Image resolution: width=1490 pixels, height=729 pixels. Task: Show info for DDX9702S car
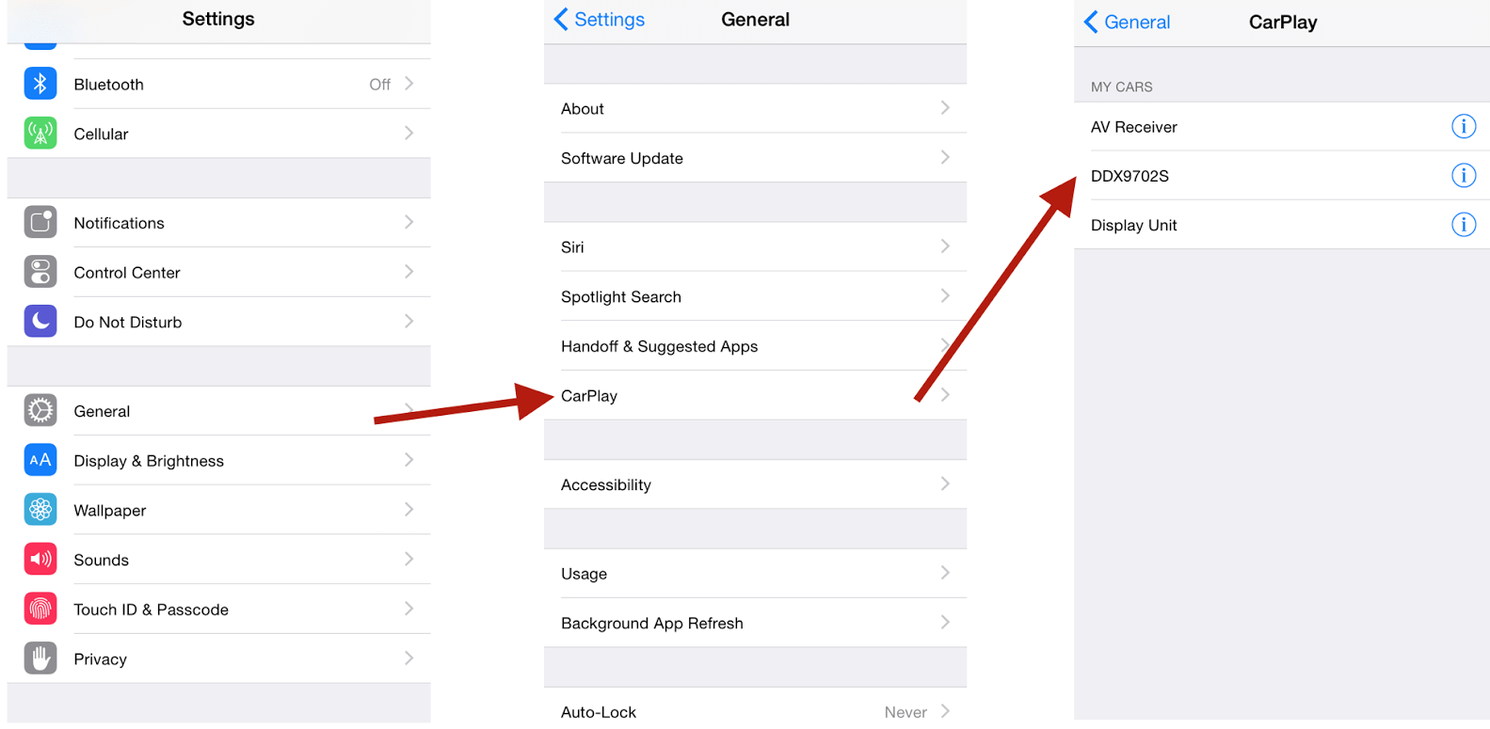point(1463,175)
